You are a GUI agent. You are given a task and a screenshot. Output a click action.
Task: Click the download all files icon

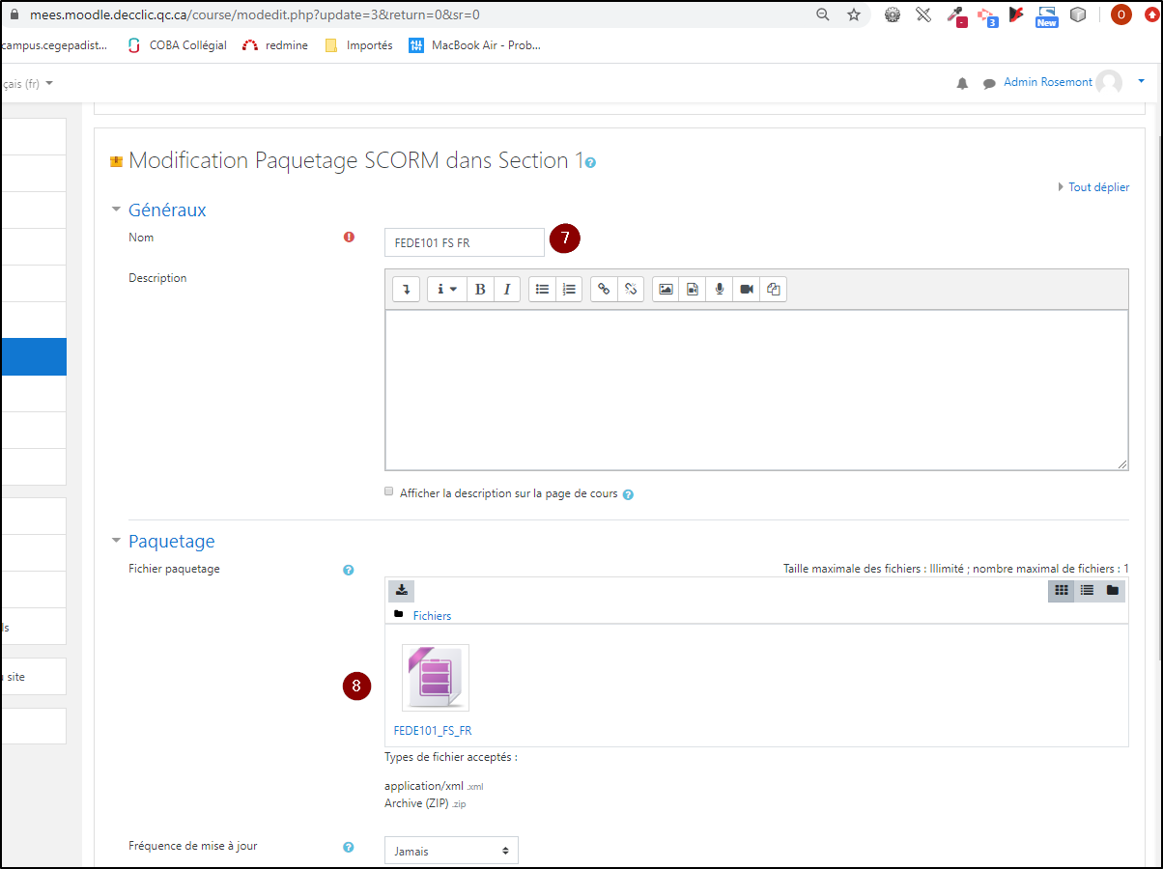402,590
